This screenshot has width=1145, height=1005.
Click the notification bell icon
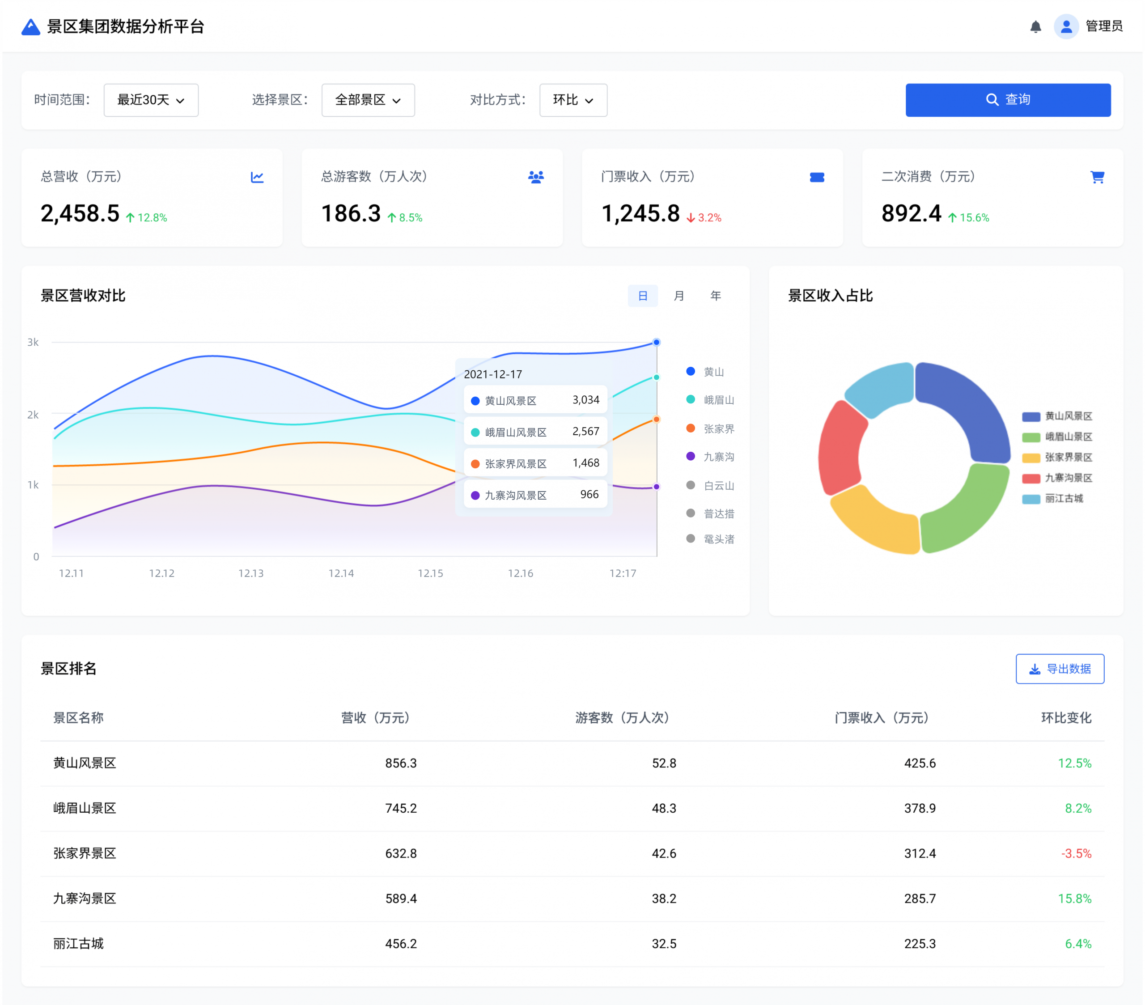pyautogui.click(x=1035, y=26)
